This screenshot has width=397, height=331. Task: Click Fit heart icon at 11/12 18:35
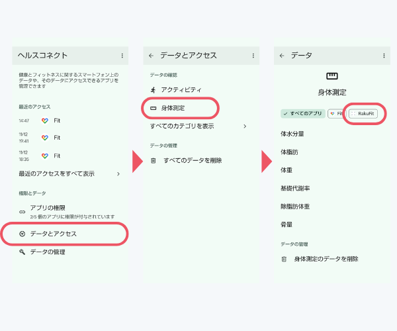point(45,156)
